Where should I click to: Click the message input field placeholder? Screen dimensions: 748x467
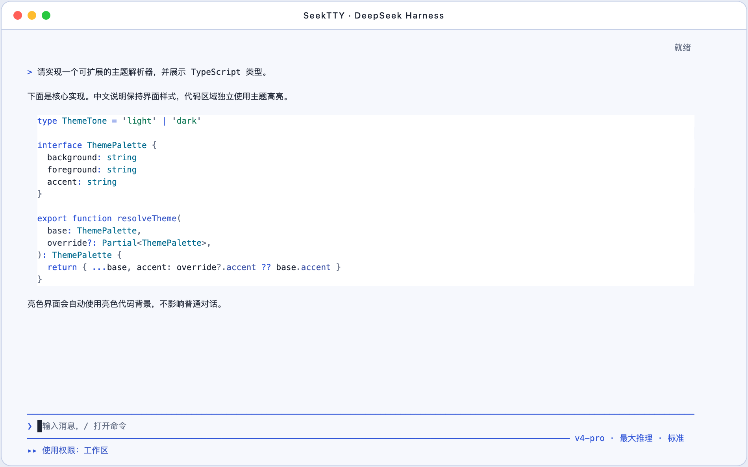point(84,426)
